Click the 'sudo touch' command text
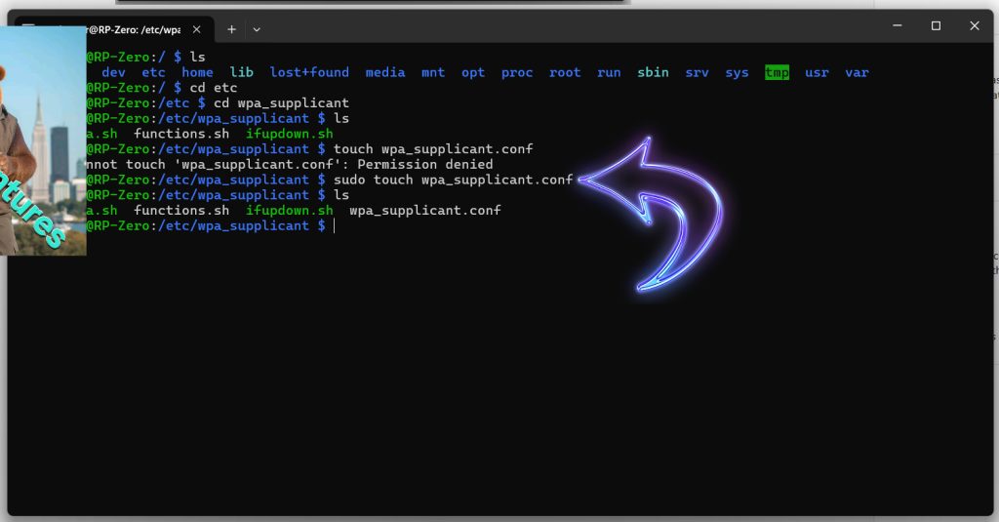The image size is (999, 522). [373, 180]
